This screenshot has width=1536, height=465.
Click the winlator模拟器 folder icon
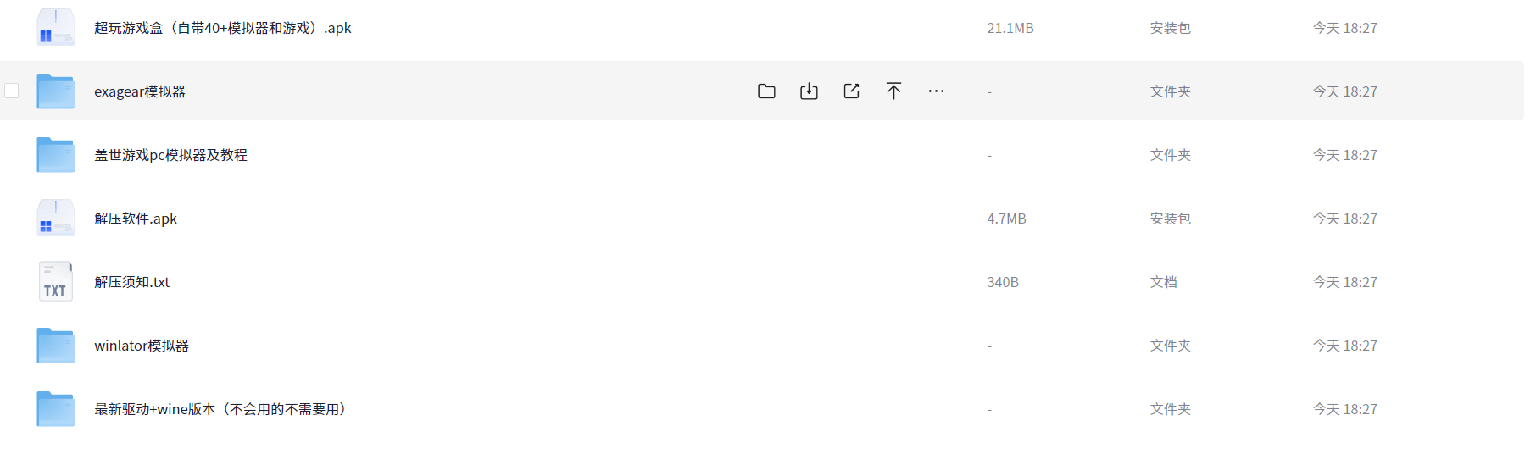point(56,346)
